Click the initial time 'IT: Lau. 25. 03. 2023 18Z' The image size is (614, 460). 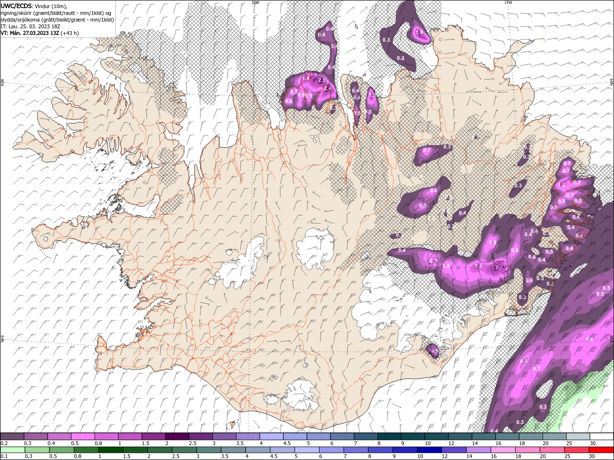click(x=31, y=26)
